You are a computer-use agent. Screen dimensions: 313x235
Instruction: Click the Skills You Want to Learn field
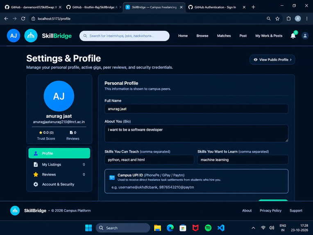click(243, 160)
